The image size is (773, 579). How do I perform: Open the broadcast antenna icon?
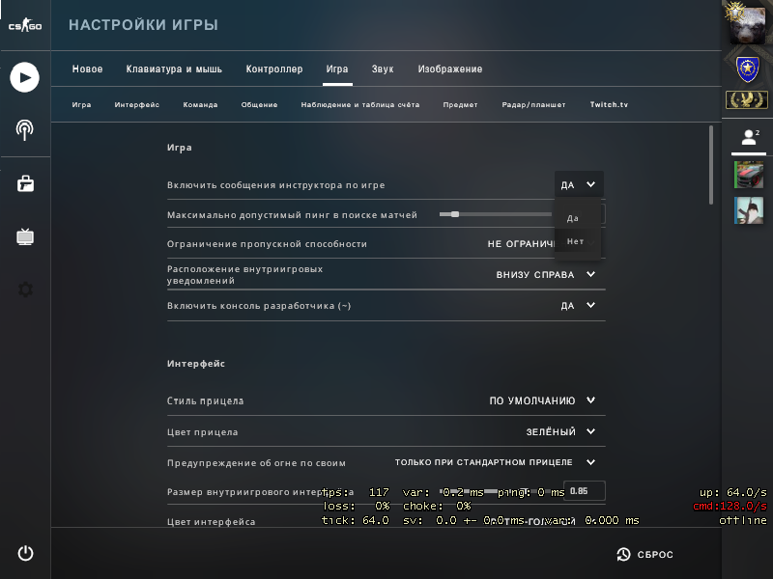[x=25, y=130]
